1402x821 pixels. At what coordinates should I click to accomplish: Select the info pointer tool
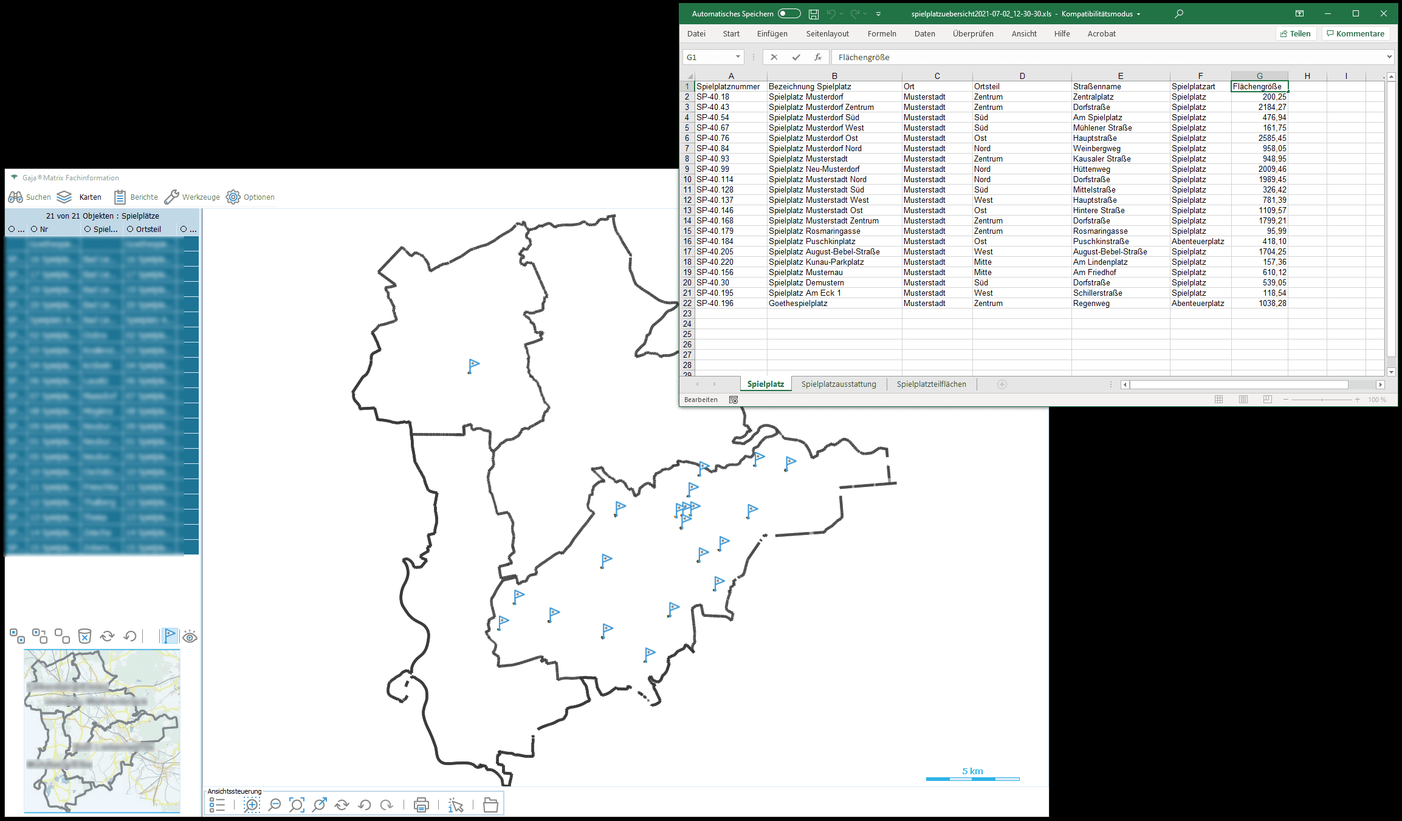455,805
